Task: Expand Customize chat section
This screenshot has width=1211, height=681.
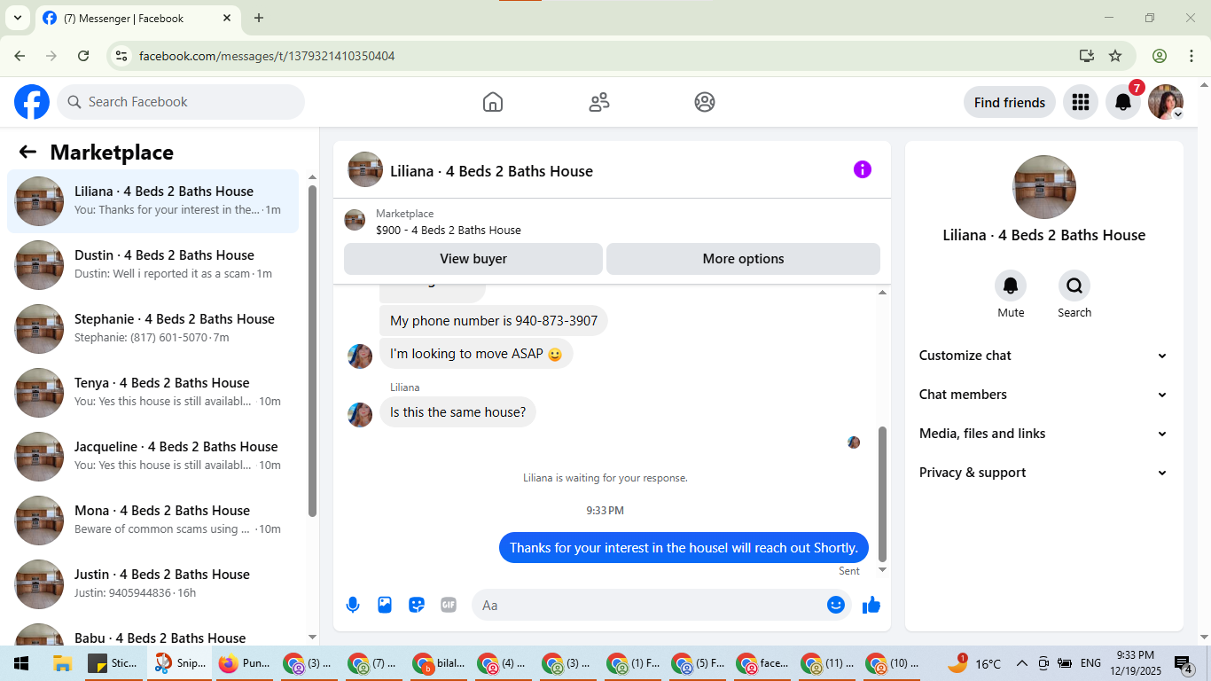Action: 1043,356
